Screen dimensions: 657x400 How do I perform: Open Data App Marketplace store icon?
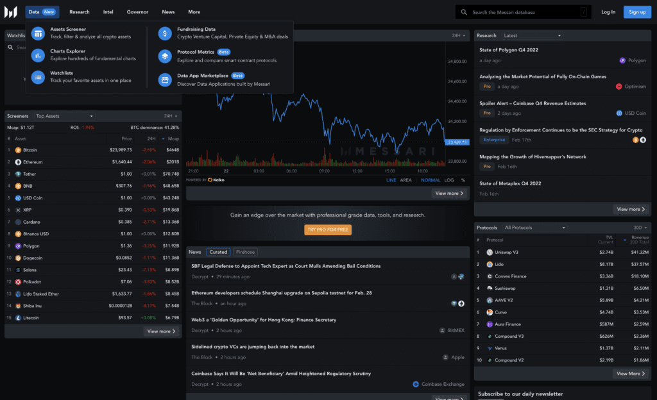(x=165, y=79)
